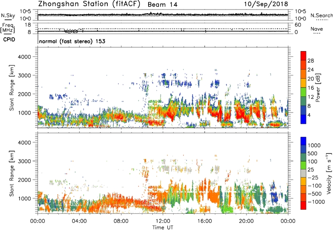Click the yellow 16-20 dB power colorbar segment
The height and width of the screenshot is (230, 333).
tap(303, 83)
